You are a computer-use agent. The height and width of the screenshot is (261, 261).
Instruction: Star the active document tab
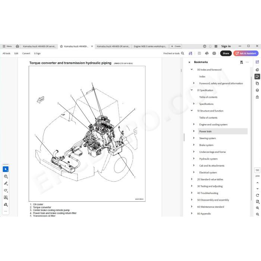61,46
